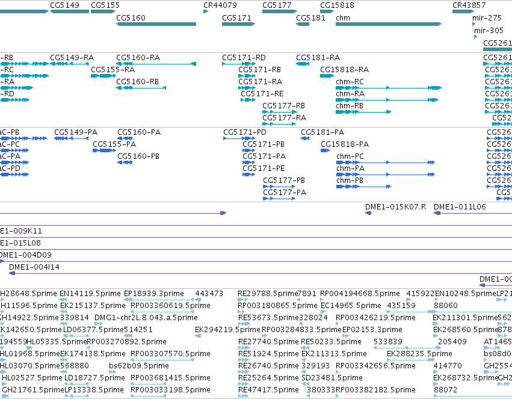Click the CG5149-PA protein label

(x=76, y=132)
